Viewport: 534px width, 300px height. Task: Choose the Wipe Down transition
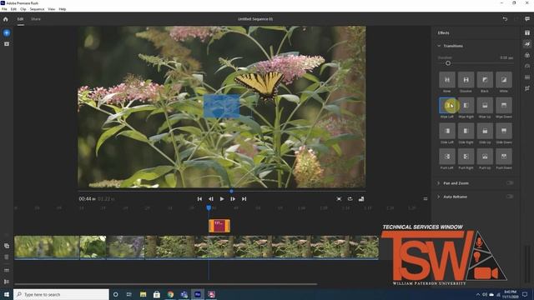point(504,106)
